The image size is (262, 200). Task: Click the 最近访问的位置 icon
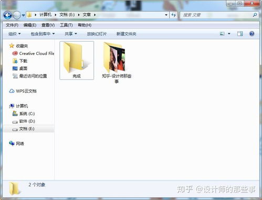pos(15,76)
